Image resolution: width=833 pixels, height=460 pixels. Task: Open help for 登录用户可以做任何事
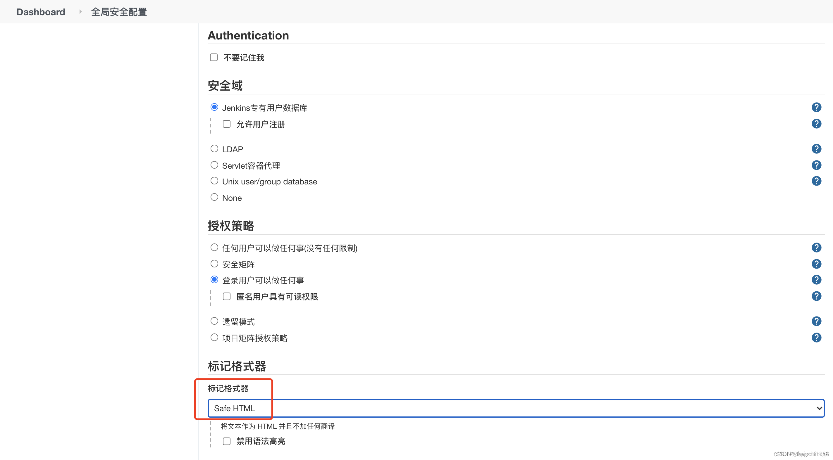click(816, 280)
